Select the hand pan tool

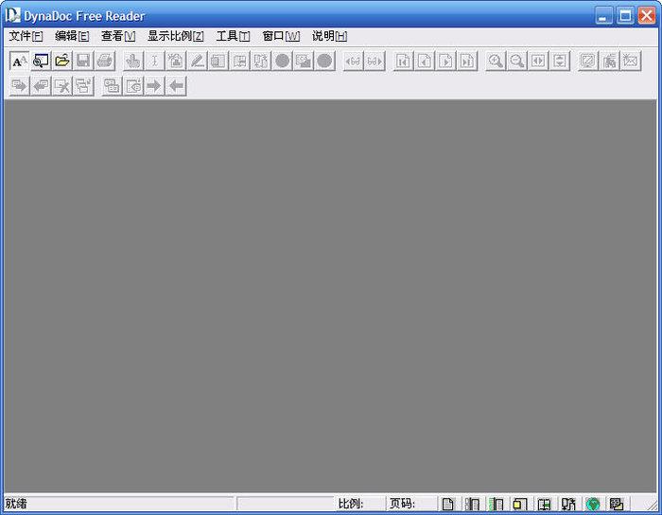point(133,62)
